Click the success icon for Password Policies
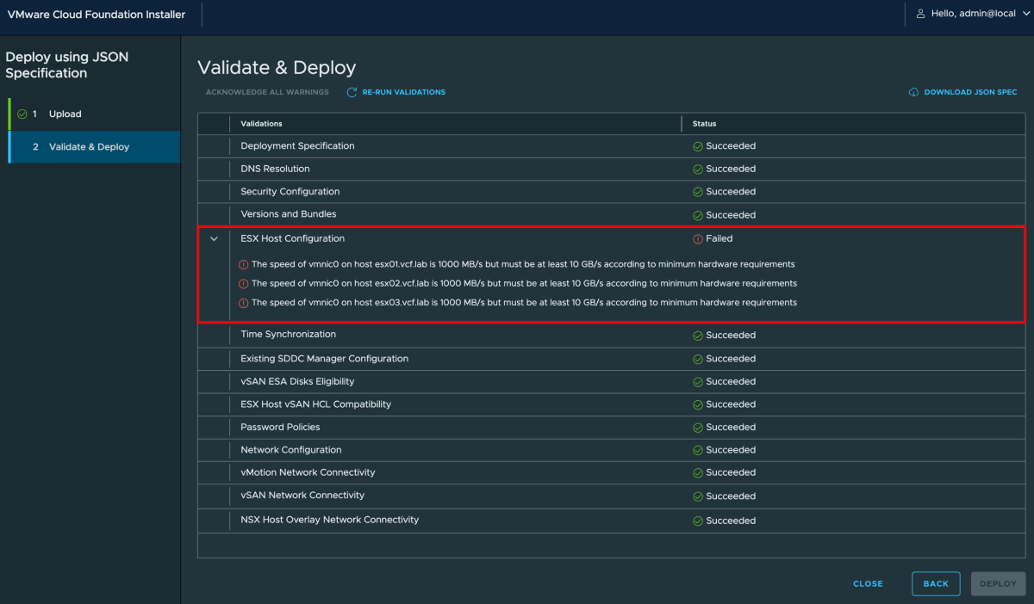The width and height of the screenshot is (1034, 604). pyautogui.click(x=698, y=428)
